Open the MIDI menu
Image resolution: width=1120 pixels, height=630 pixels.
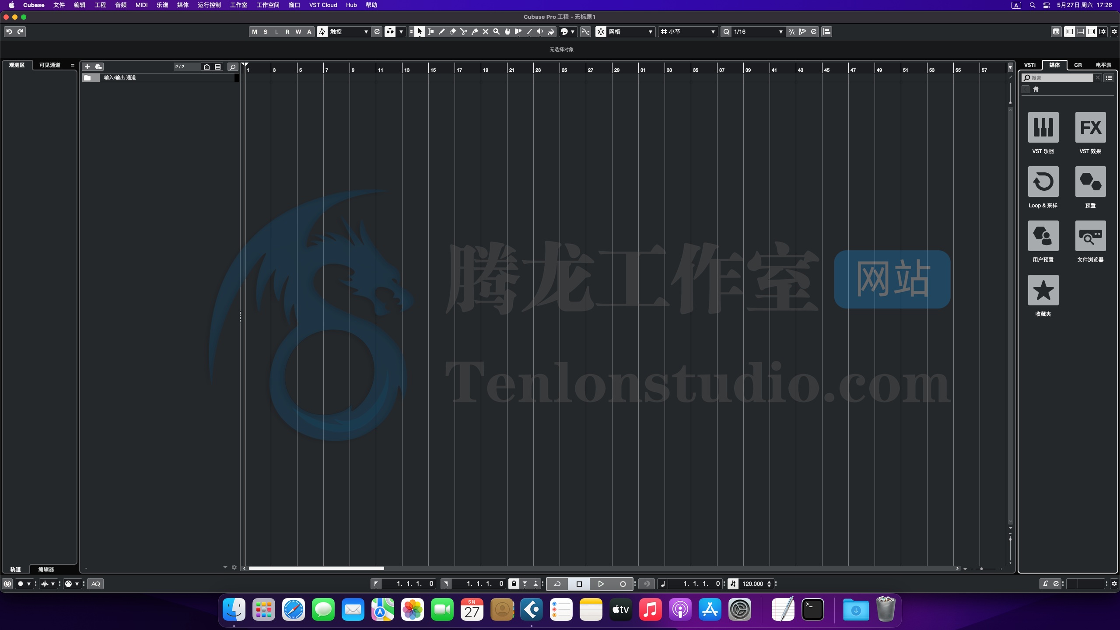click(141, 5)
